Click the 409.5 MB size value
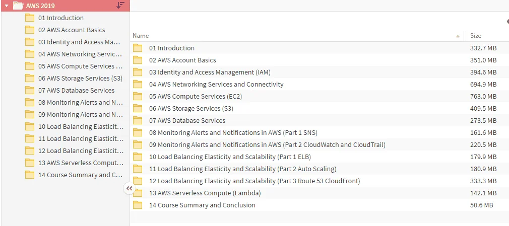Image resolution: width=509 pixels, height=226 pixels. [483, 108]
